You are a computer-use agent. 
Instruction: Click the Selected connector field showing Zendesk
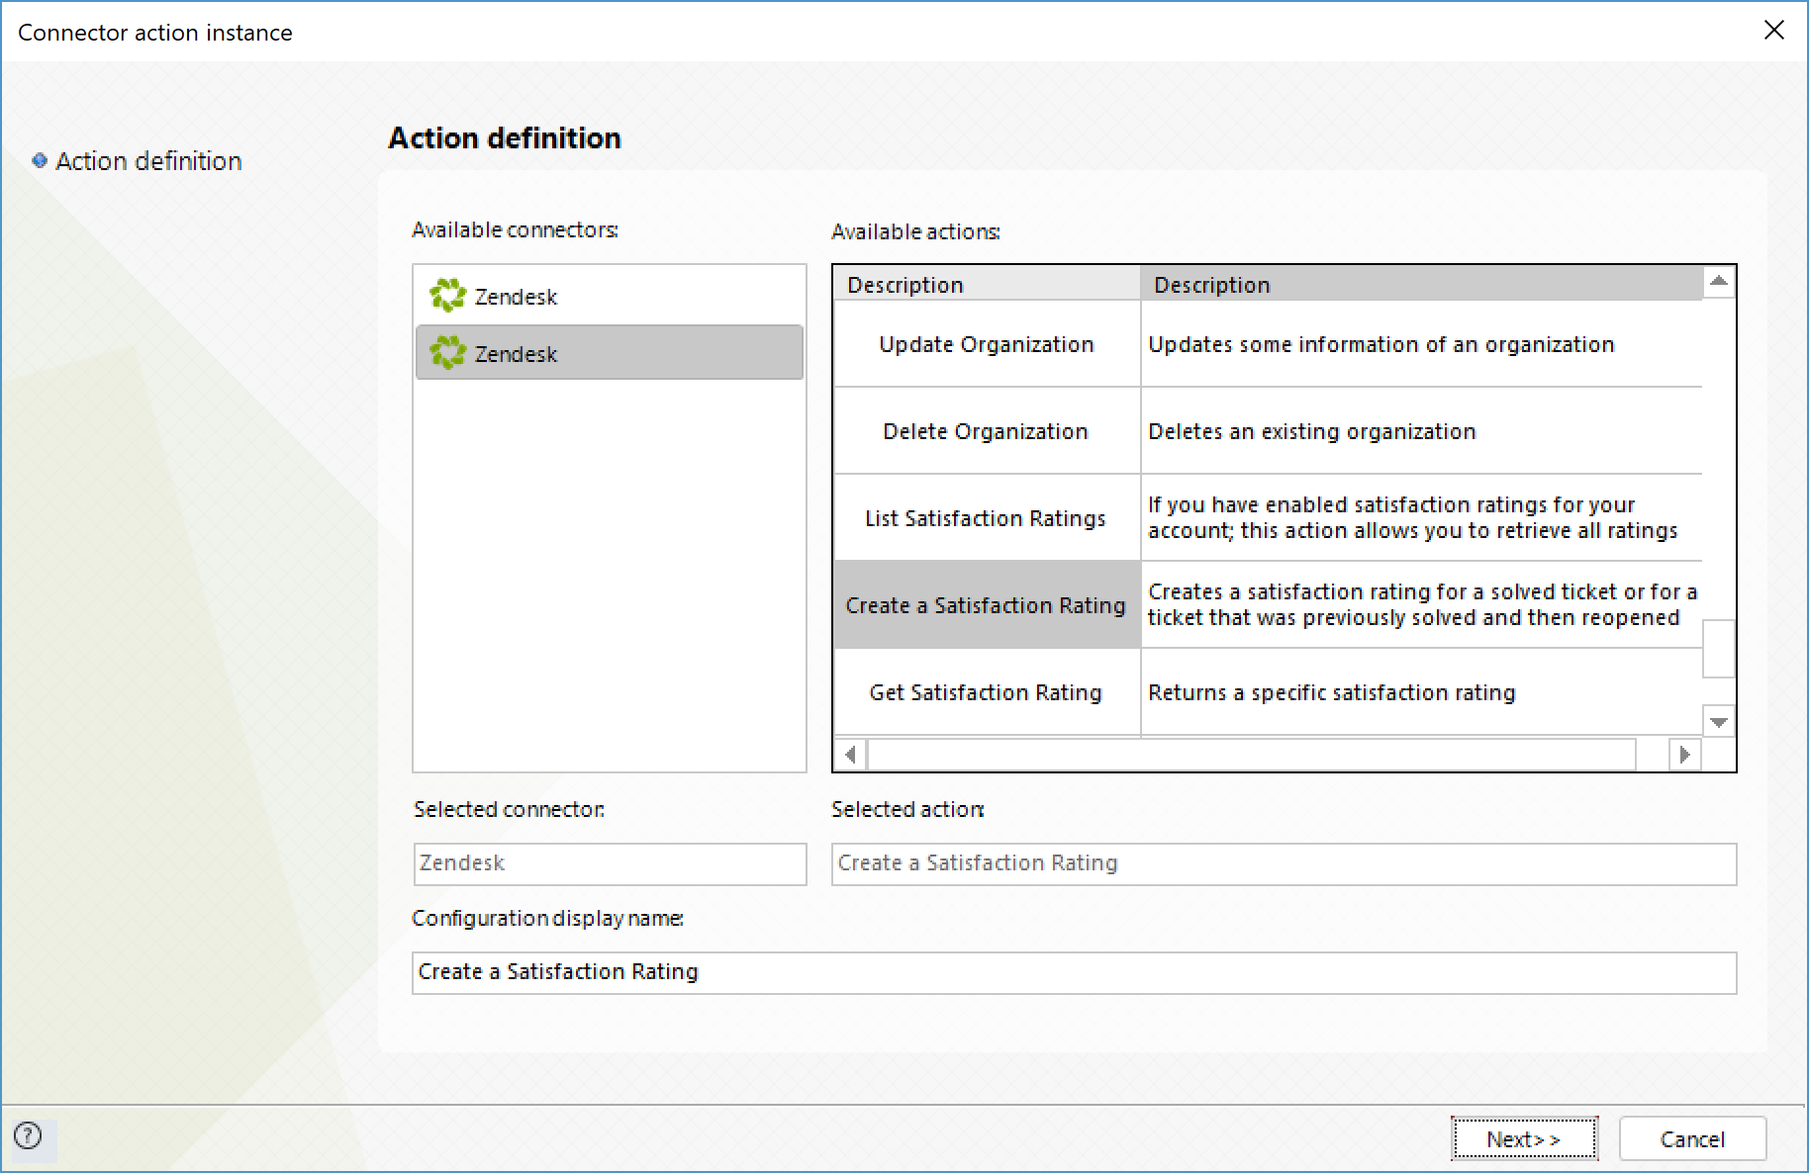click(x=610, y=863)
